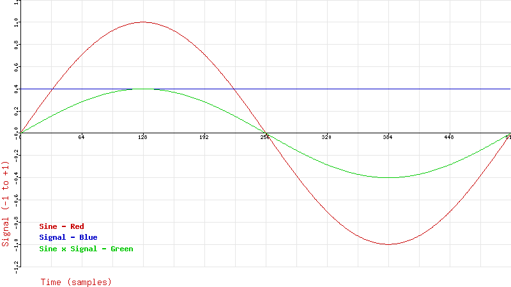Click the 0.4 label on the vertical axis
This screenshot has width=511, height=287.
point(16,89)
